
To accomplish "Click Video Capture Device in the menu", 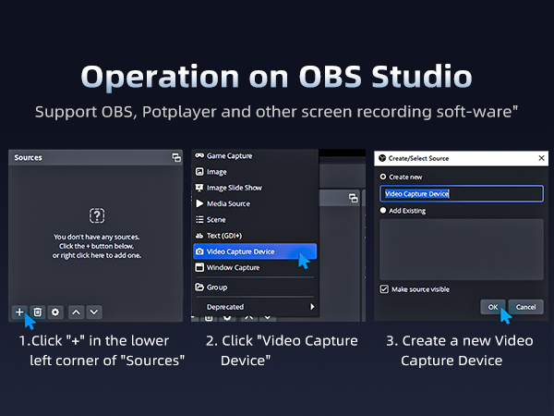I will (x=244, y=251).
